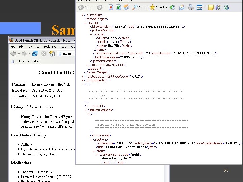Click the History icon beside Favorites
Viewport: 243px width, 182px height.
coord(173,7)
